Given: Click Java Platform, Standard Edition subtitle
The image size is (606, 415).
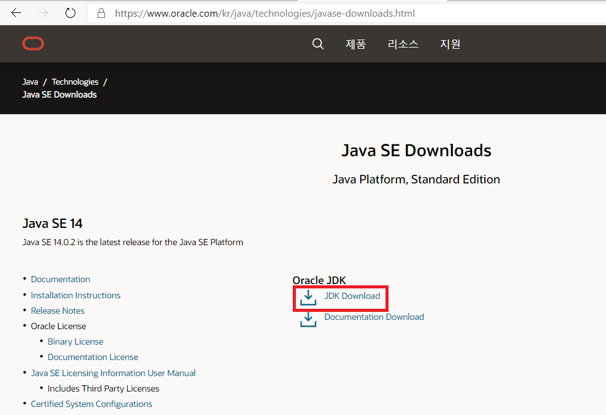Looking at the screenshot, I should 416,179.
